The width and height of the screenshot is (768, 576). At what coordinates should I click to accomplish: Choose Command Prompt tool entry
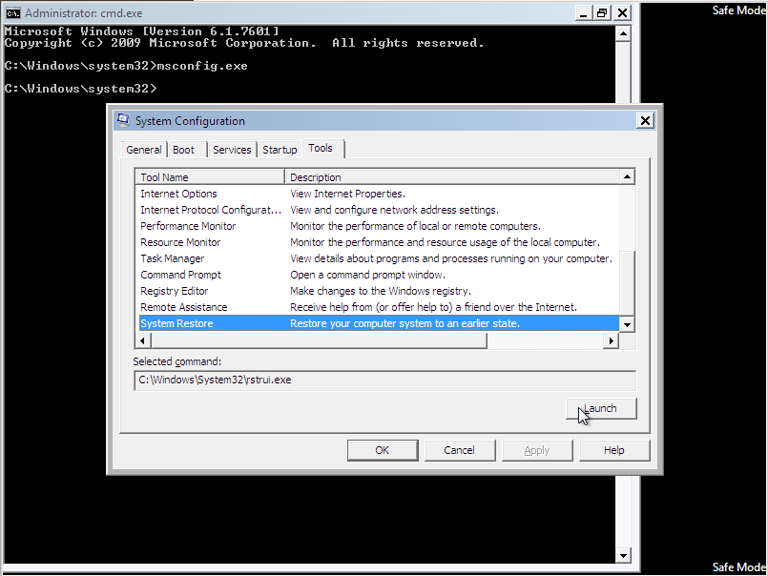pos(180,275)
